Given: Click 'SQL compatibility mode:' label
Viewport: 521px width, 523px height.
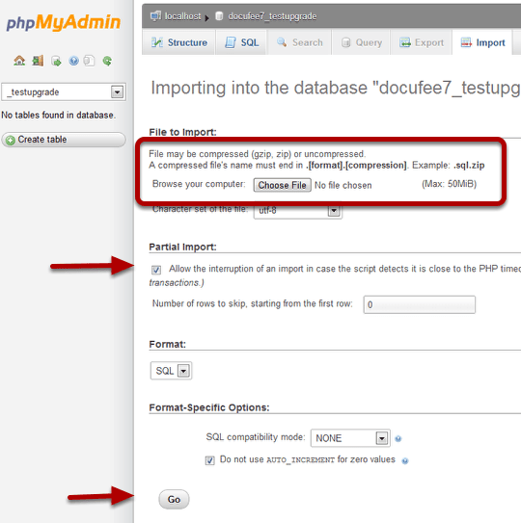Looking at the screenshot, I should (256, 437).
